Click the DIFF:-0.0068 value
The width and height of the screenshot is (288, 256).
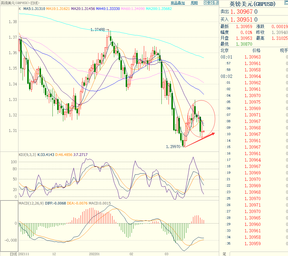click(55, 203)
